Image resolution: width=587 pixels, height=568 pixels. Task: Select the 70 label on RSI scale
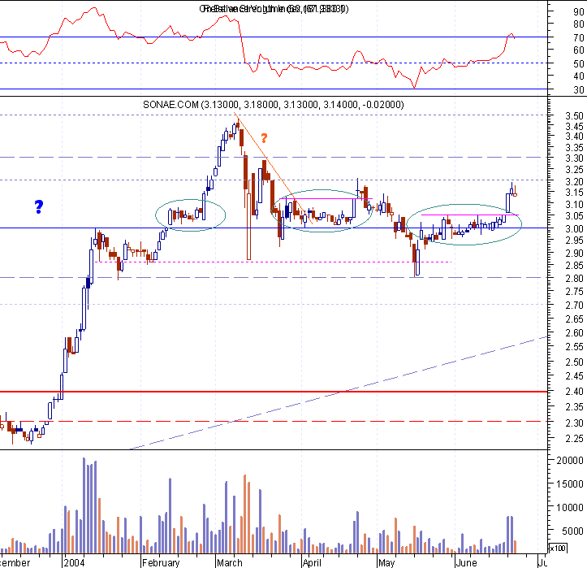click(578, 38)
